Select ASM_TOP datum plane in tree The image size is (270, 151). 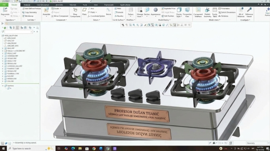[10, 41]
